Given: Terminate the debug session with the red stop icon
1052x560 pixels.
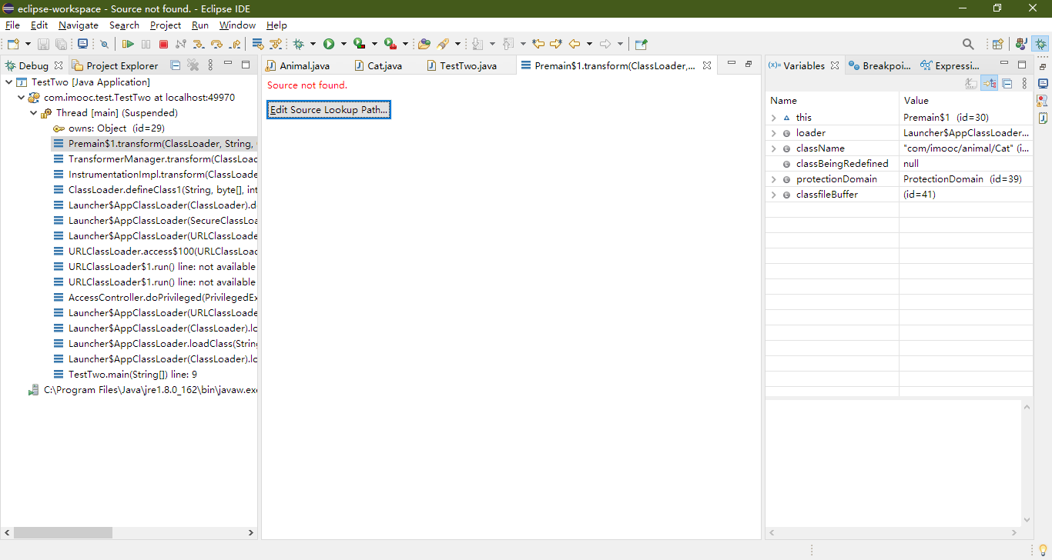Looking at the screenshot, I should pyautogui.click(x=163, y=44).
